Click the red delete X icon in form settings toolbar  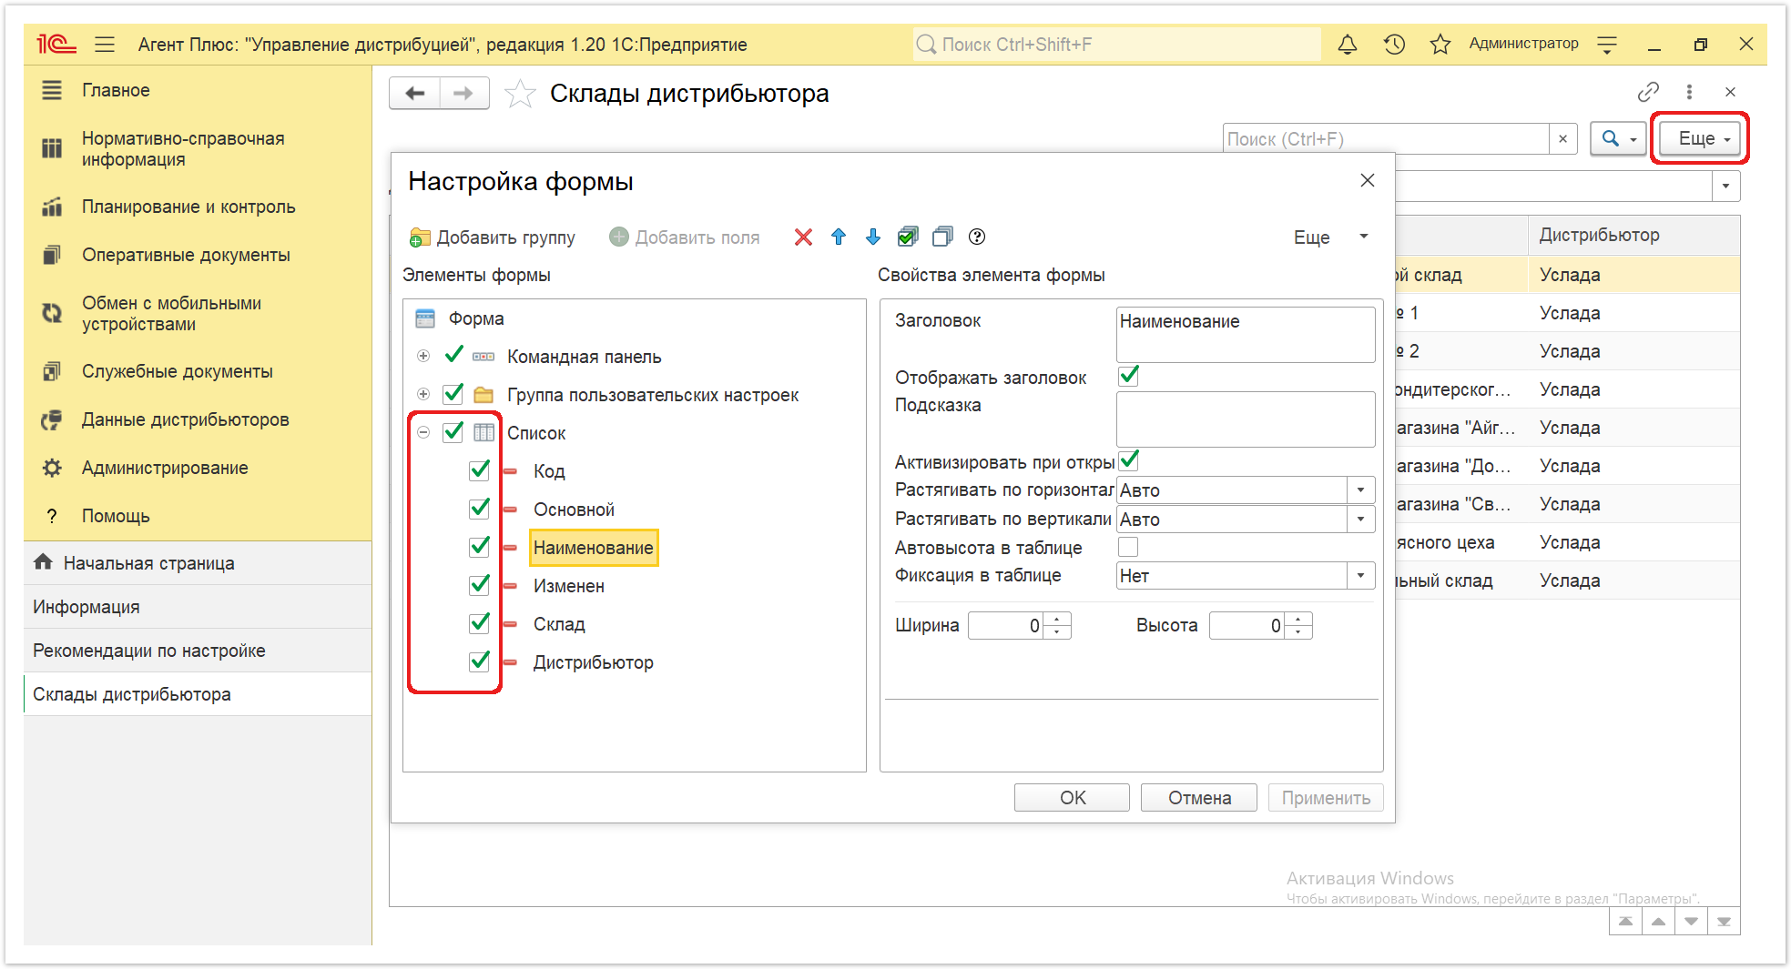802,237
